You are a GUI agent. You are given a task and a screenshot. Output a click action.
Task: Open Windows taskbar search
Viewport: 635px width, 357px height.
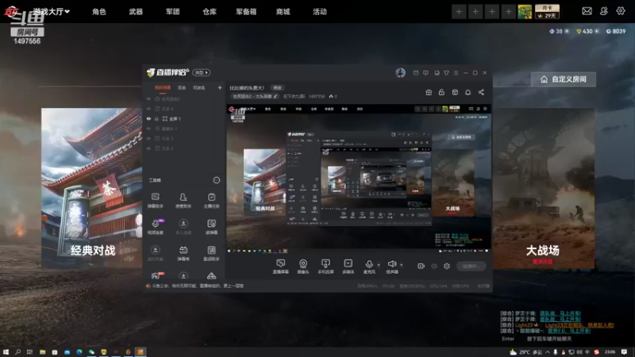(x=17, y=351)
